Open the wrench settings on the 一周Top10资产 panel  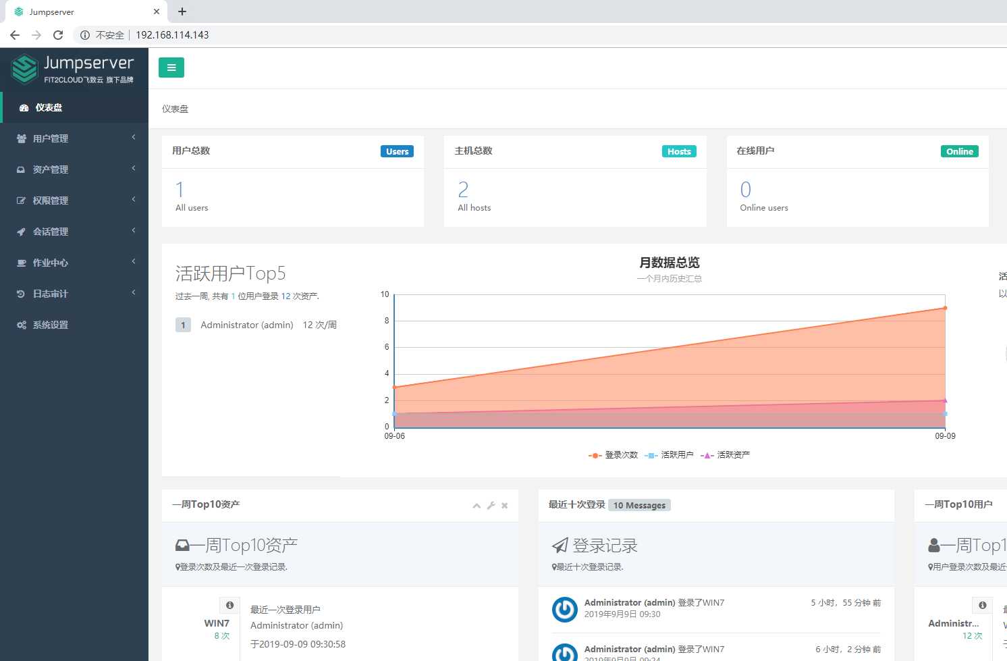491,506
